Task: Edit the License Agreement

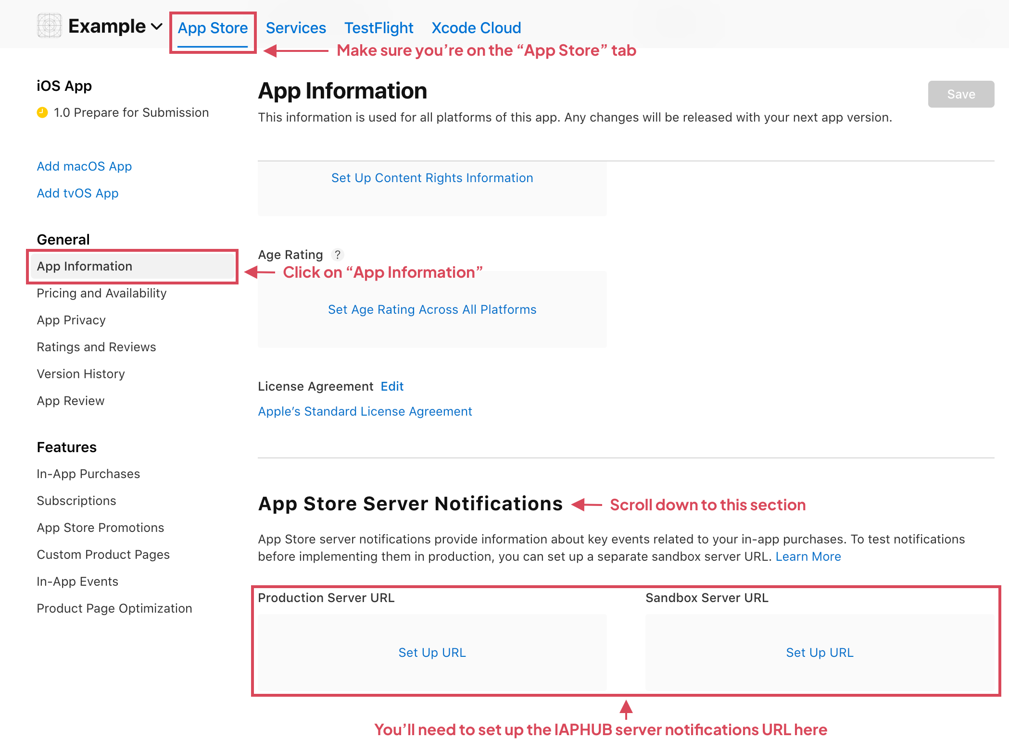Action: pos(392,386)
